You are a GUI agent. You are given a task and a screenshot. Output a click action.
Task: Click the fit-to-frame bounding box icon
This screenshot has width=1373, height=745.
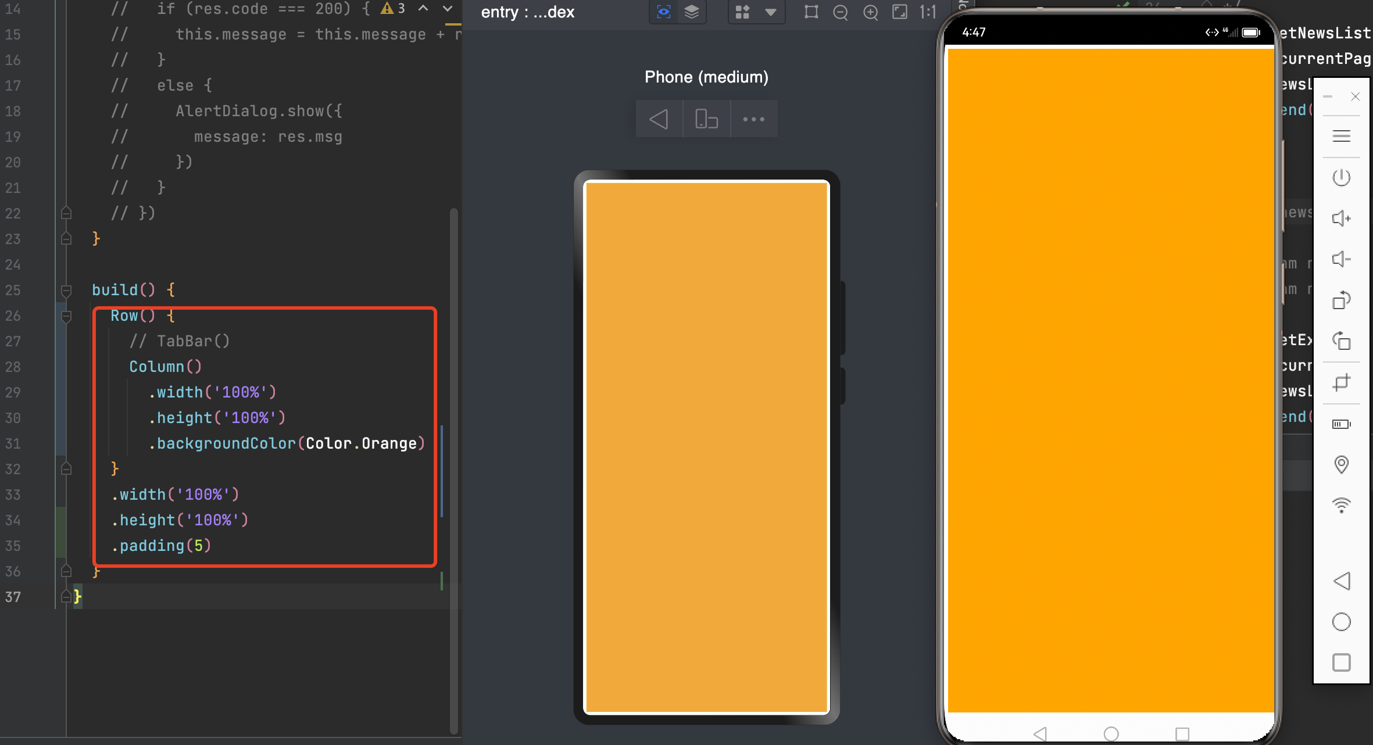[811, 12]
